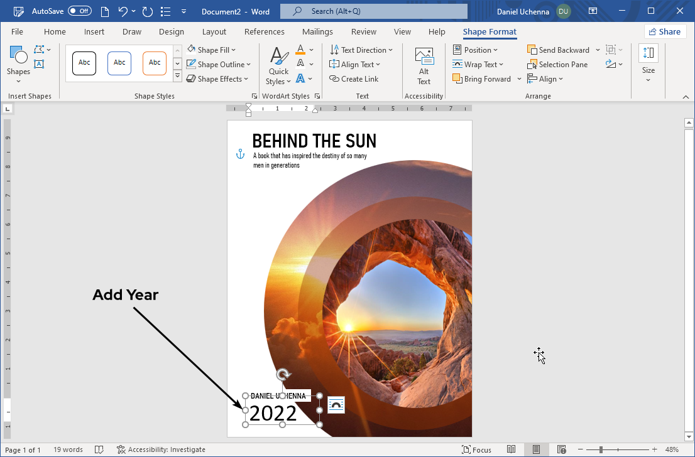
Task: Toggle the tab selector at ruler corner
Action: [8, 109]
